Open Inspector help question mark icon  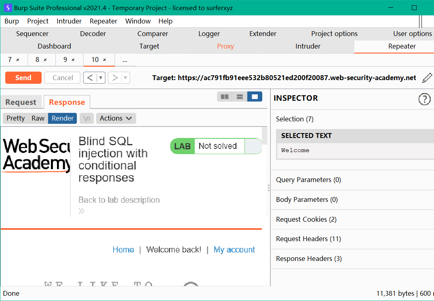tap(424, 99)
